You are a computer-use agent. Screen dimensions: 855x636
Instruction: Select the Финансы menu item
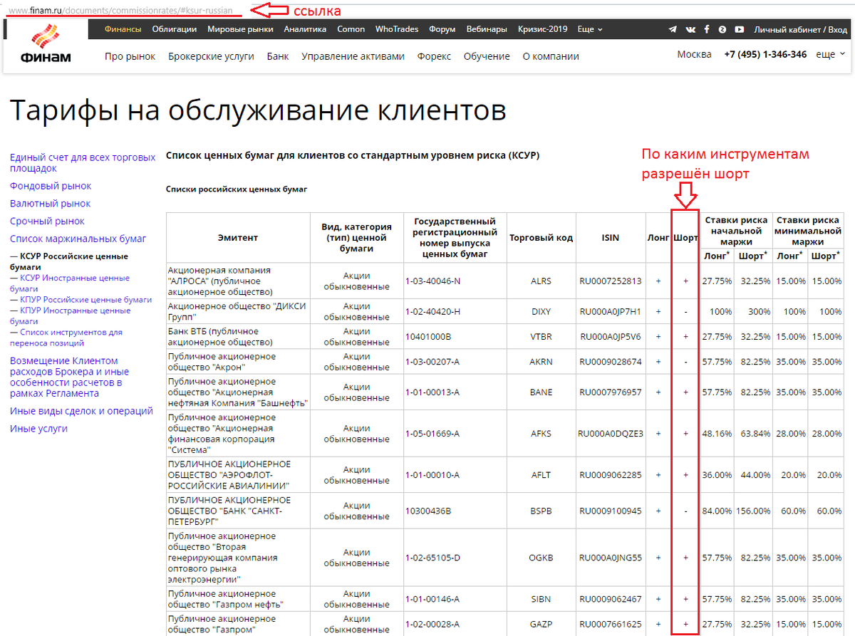(x=122, y=29)
